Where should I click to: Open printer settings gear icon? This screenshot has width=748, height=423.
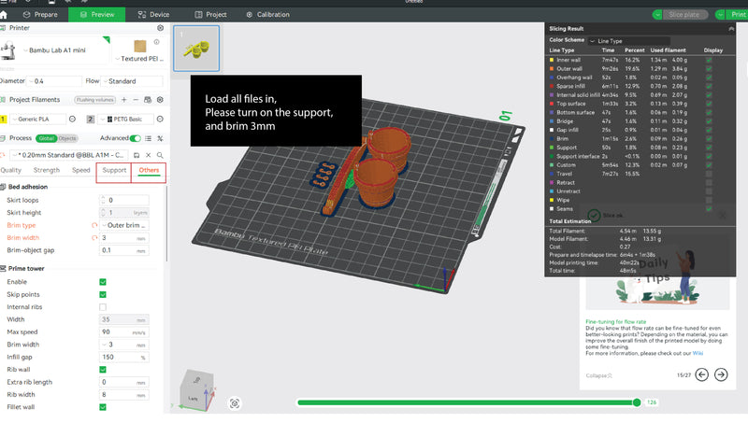tap(160, 28)
